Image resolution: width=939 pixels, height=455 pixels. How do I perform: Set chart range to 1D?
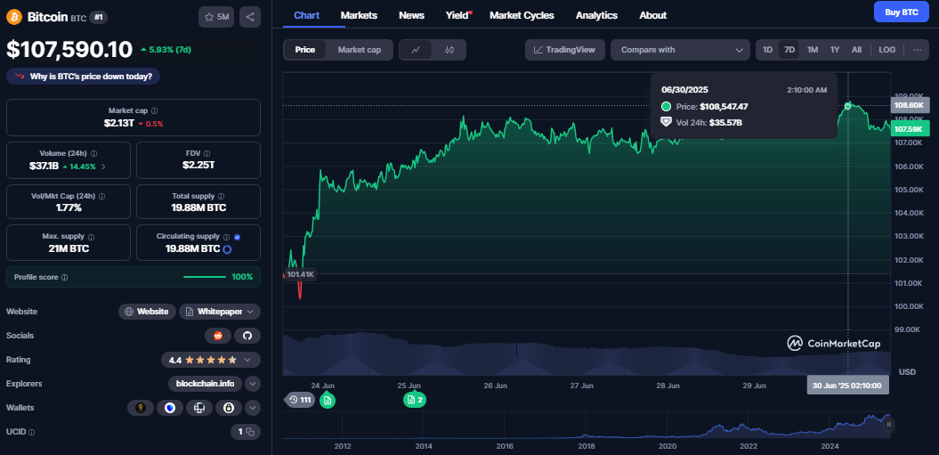pyautogui.click(x=768, y=50)
